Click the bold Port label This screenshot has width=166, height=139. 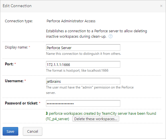tap(9, 64)
